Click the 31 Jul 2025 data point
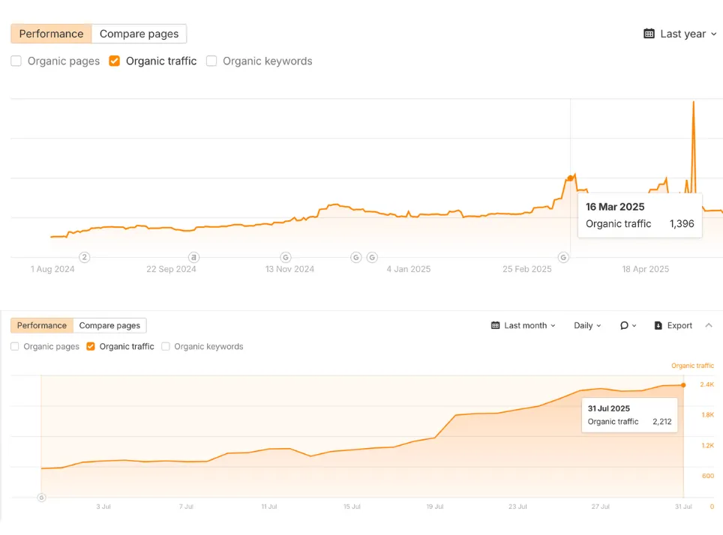The image size is (723, 535). click(x=683, y=385)
